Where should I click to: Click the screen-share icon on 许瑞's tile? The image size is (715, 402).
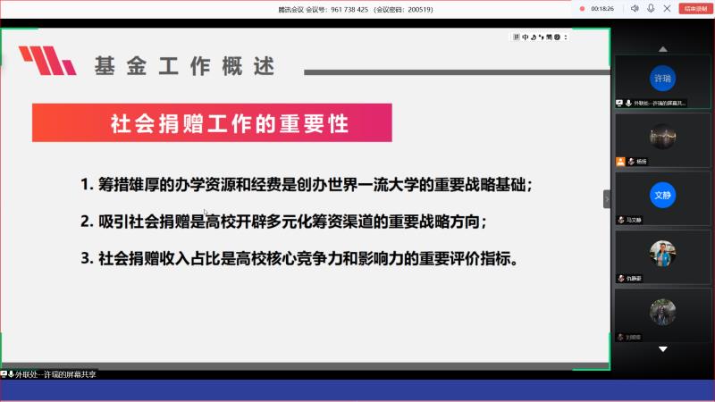coord(619,103)
